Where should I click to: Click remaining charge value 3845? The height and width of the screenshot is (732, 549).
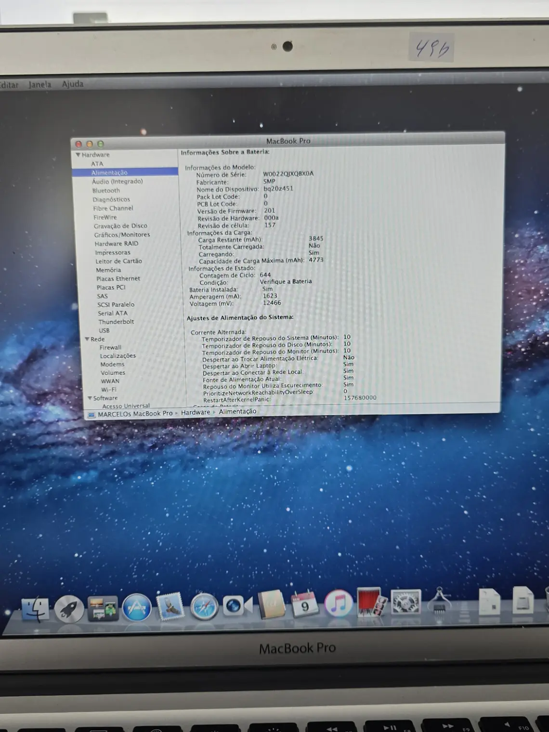tap(316, 239)
